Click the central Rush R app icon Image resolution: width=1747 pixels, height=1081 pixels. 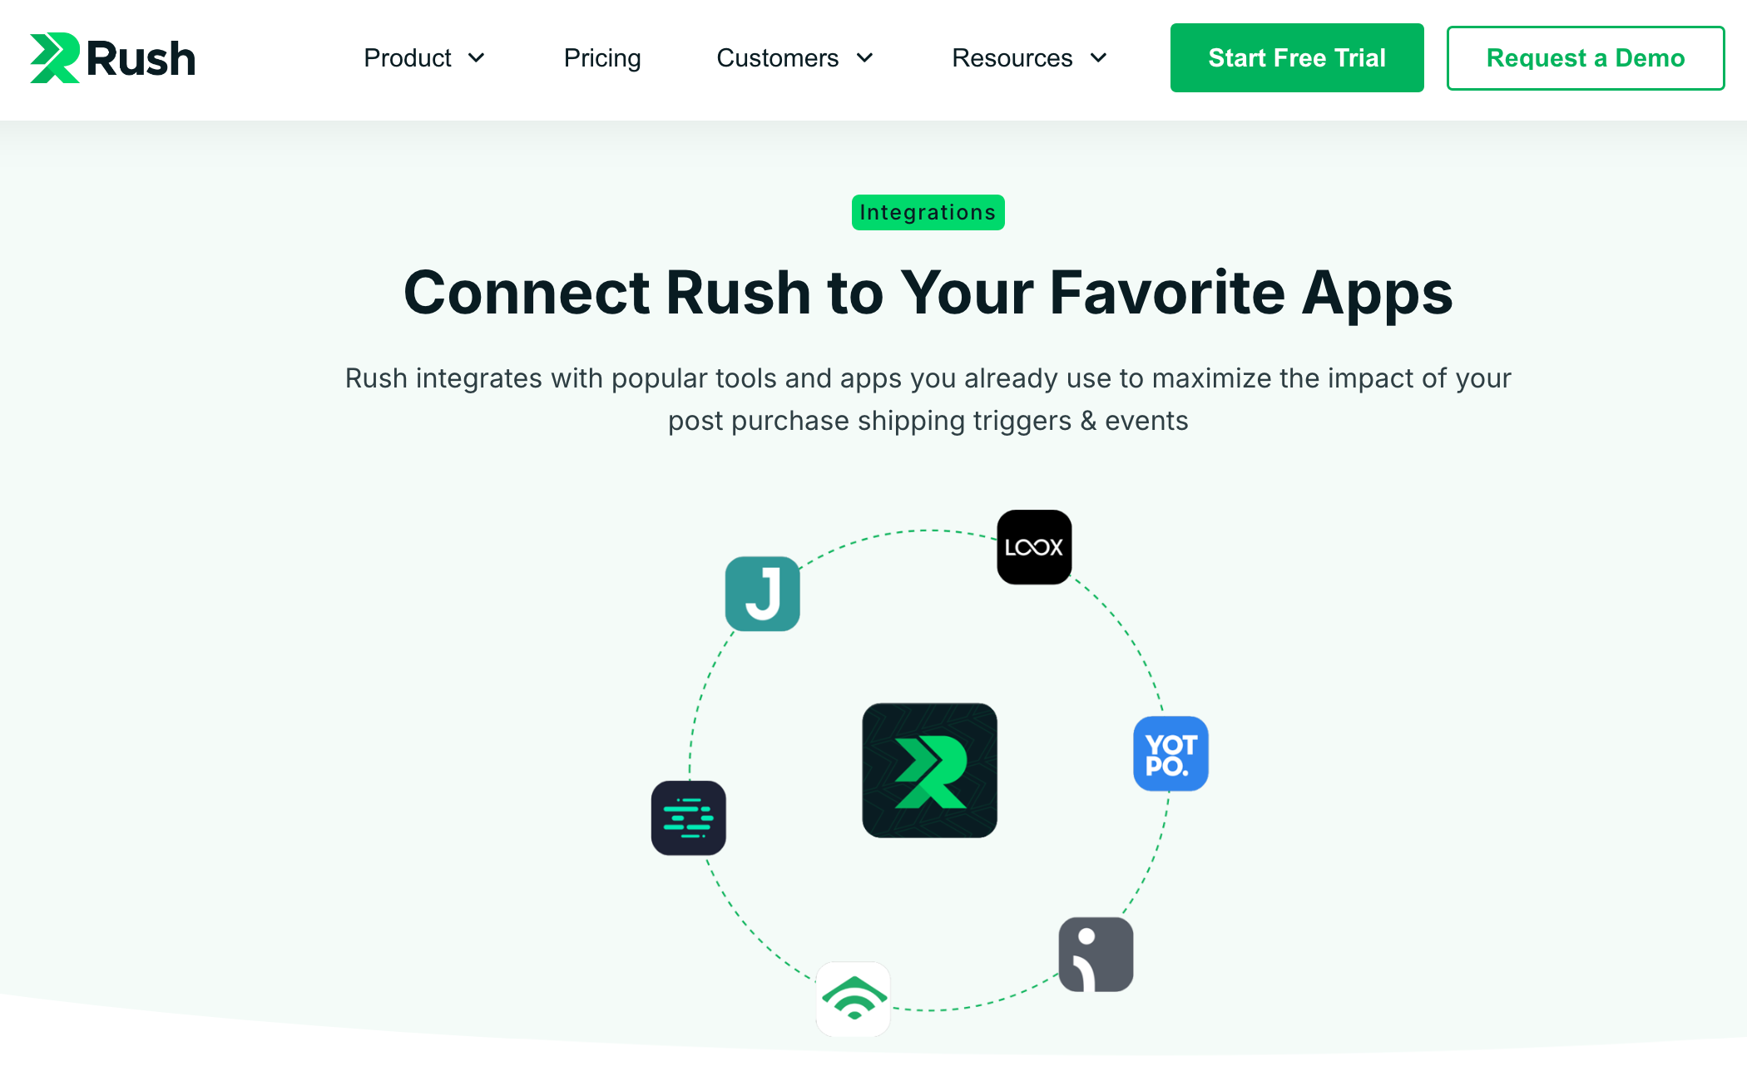click(929, 770)
